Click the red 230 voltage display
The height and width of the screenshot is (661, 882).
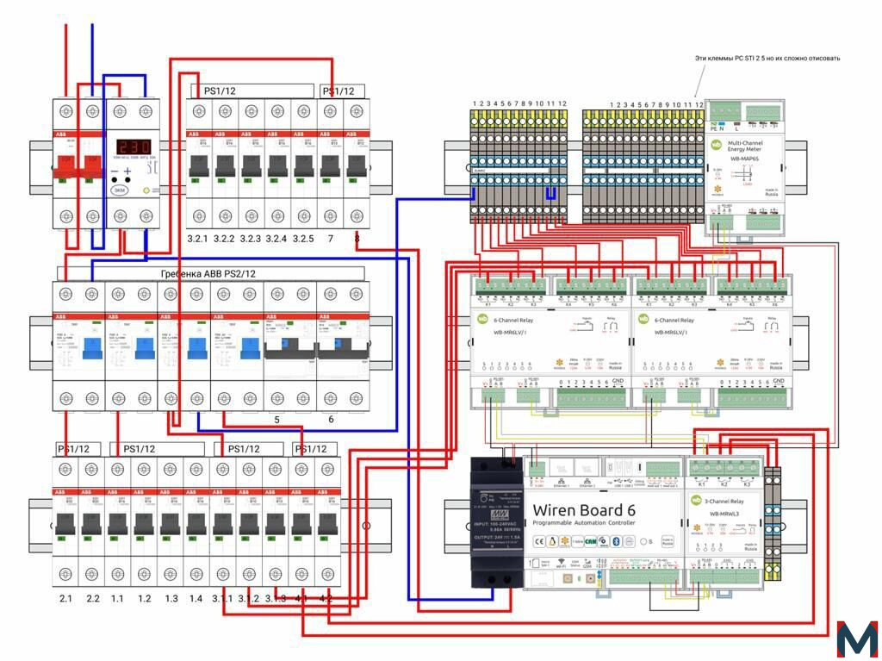point(133,147)
